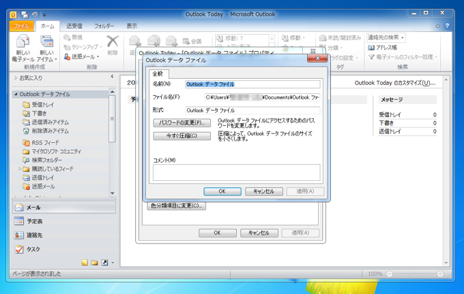Select the Drafts (下書き) folder
This screenshot has width=464, height=294.
(39, 114)
